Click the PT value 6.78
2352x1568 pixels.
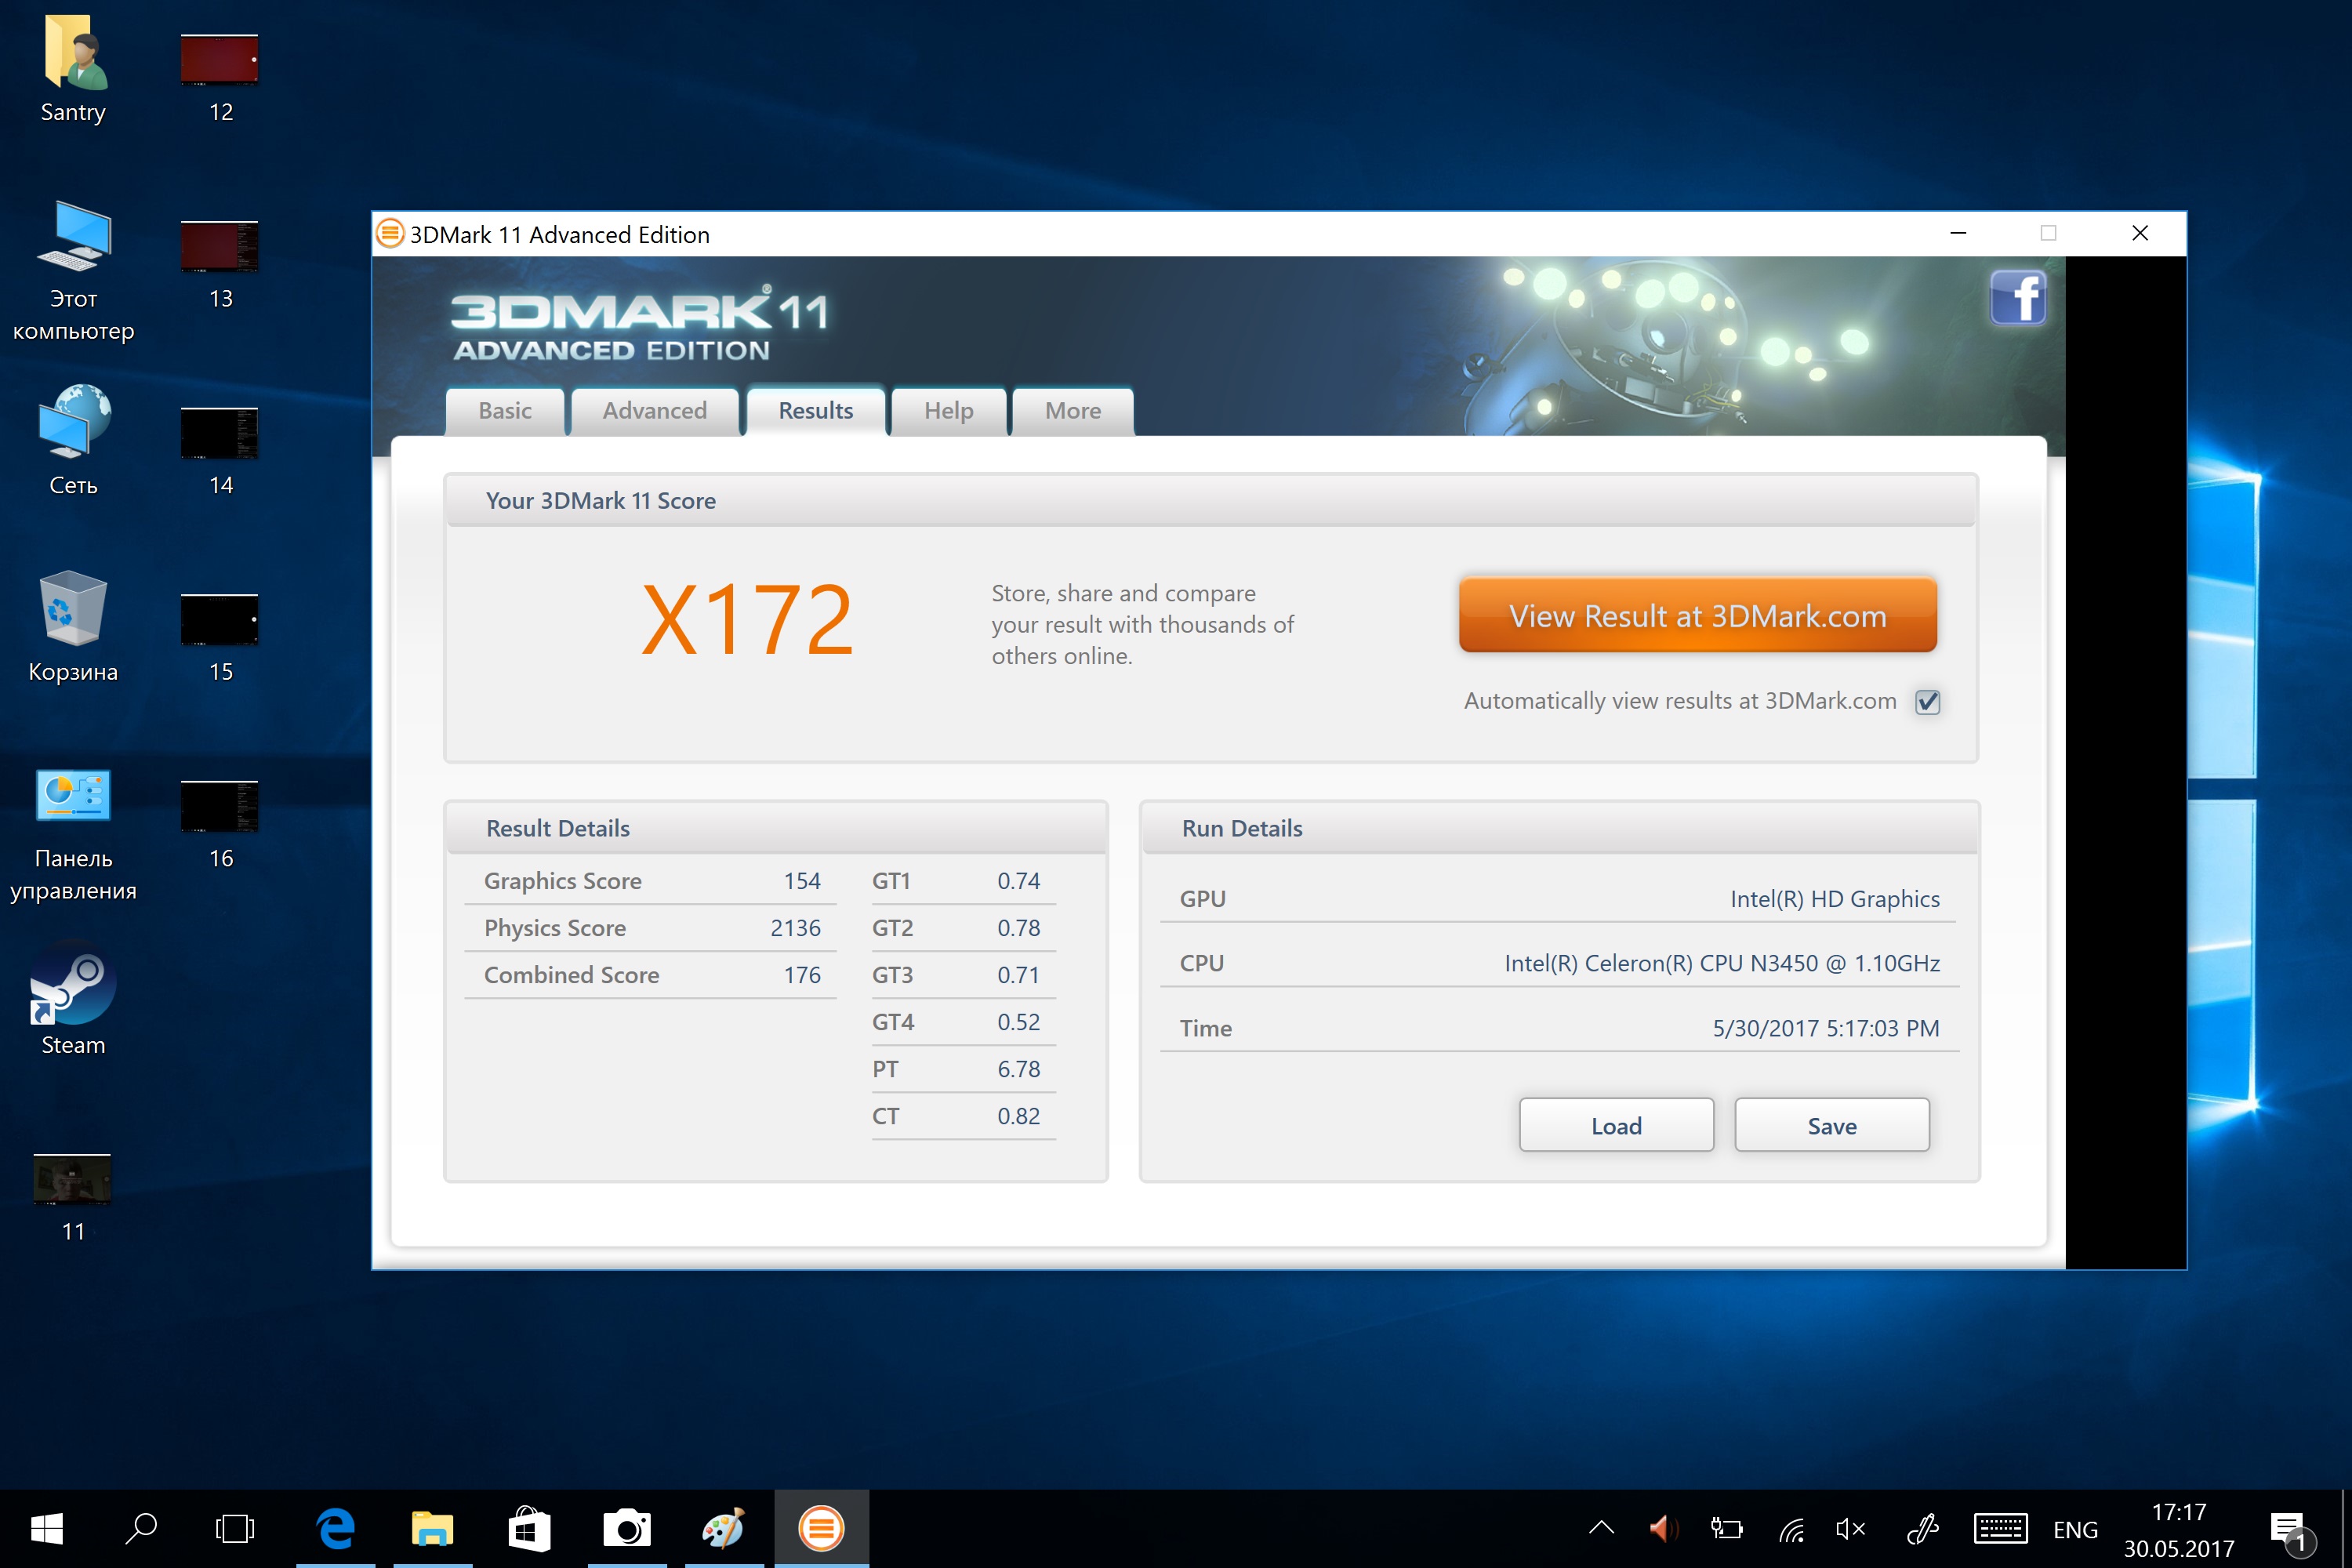[x=1018, y=1069]
